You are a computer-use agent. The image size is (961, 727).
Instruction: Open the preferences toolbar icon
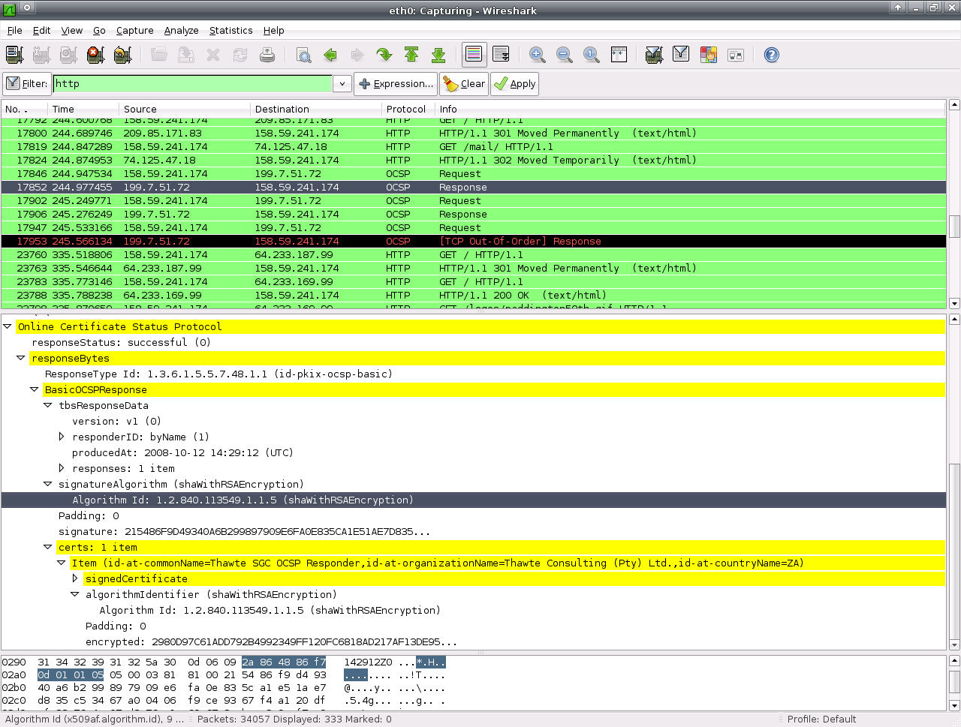pyautogui.click(x=735, y=55)
